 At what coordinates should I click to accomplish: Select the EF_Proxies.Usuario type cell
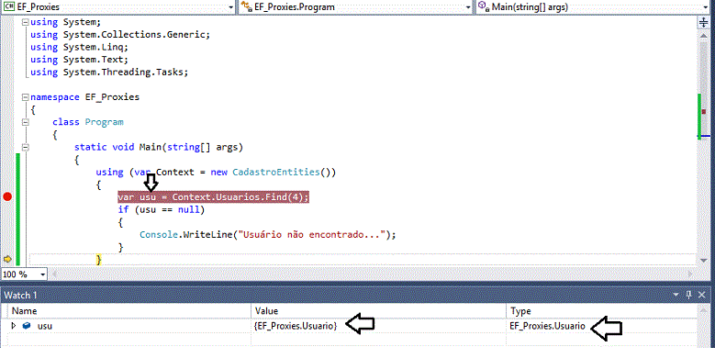(602, 326)
